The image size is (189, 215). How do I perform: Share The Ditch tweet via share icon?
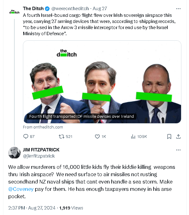pos(178,136)
